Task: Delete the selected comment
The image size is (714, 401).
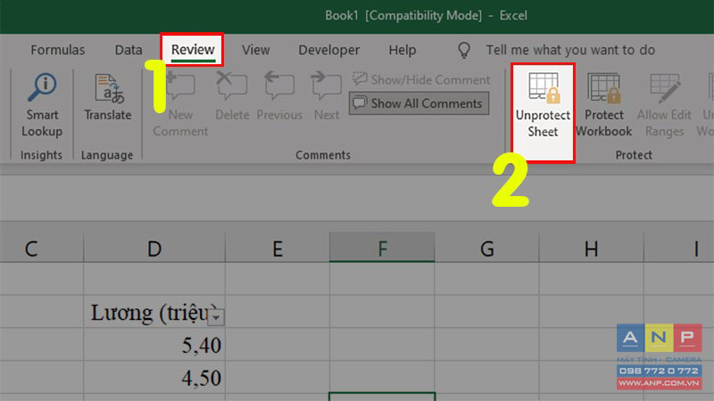Action: [232, 97]
